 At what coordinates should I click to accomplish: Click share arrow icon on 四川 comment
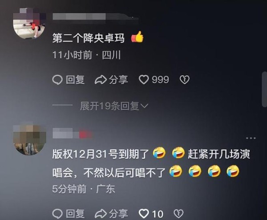101,80
